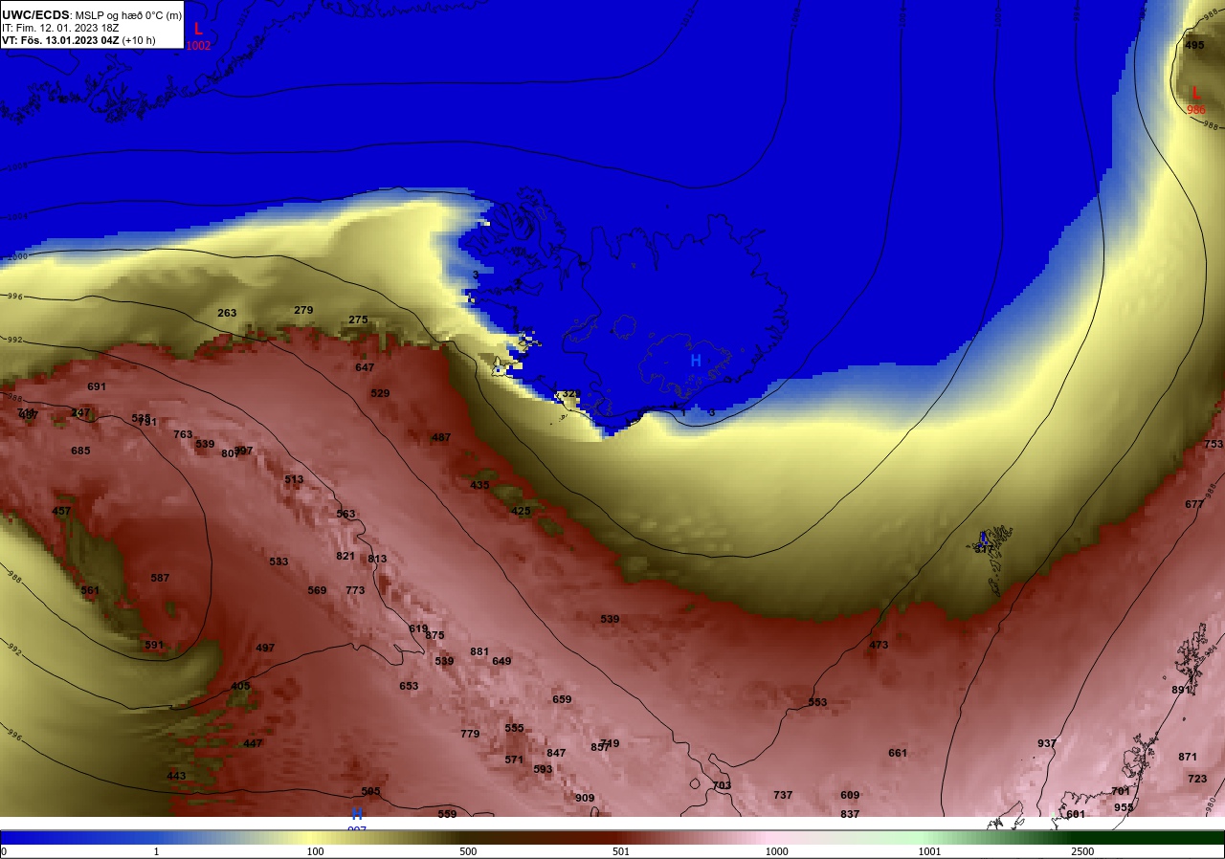Click the '1000' label on the color scale

pos(776,851)
